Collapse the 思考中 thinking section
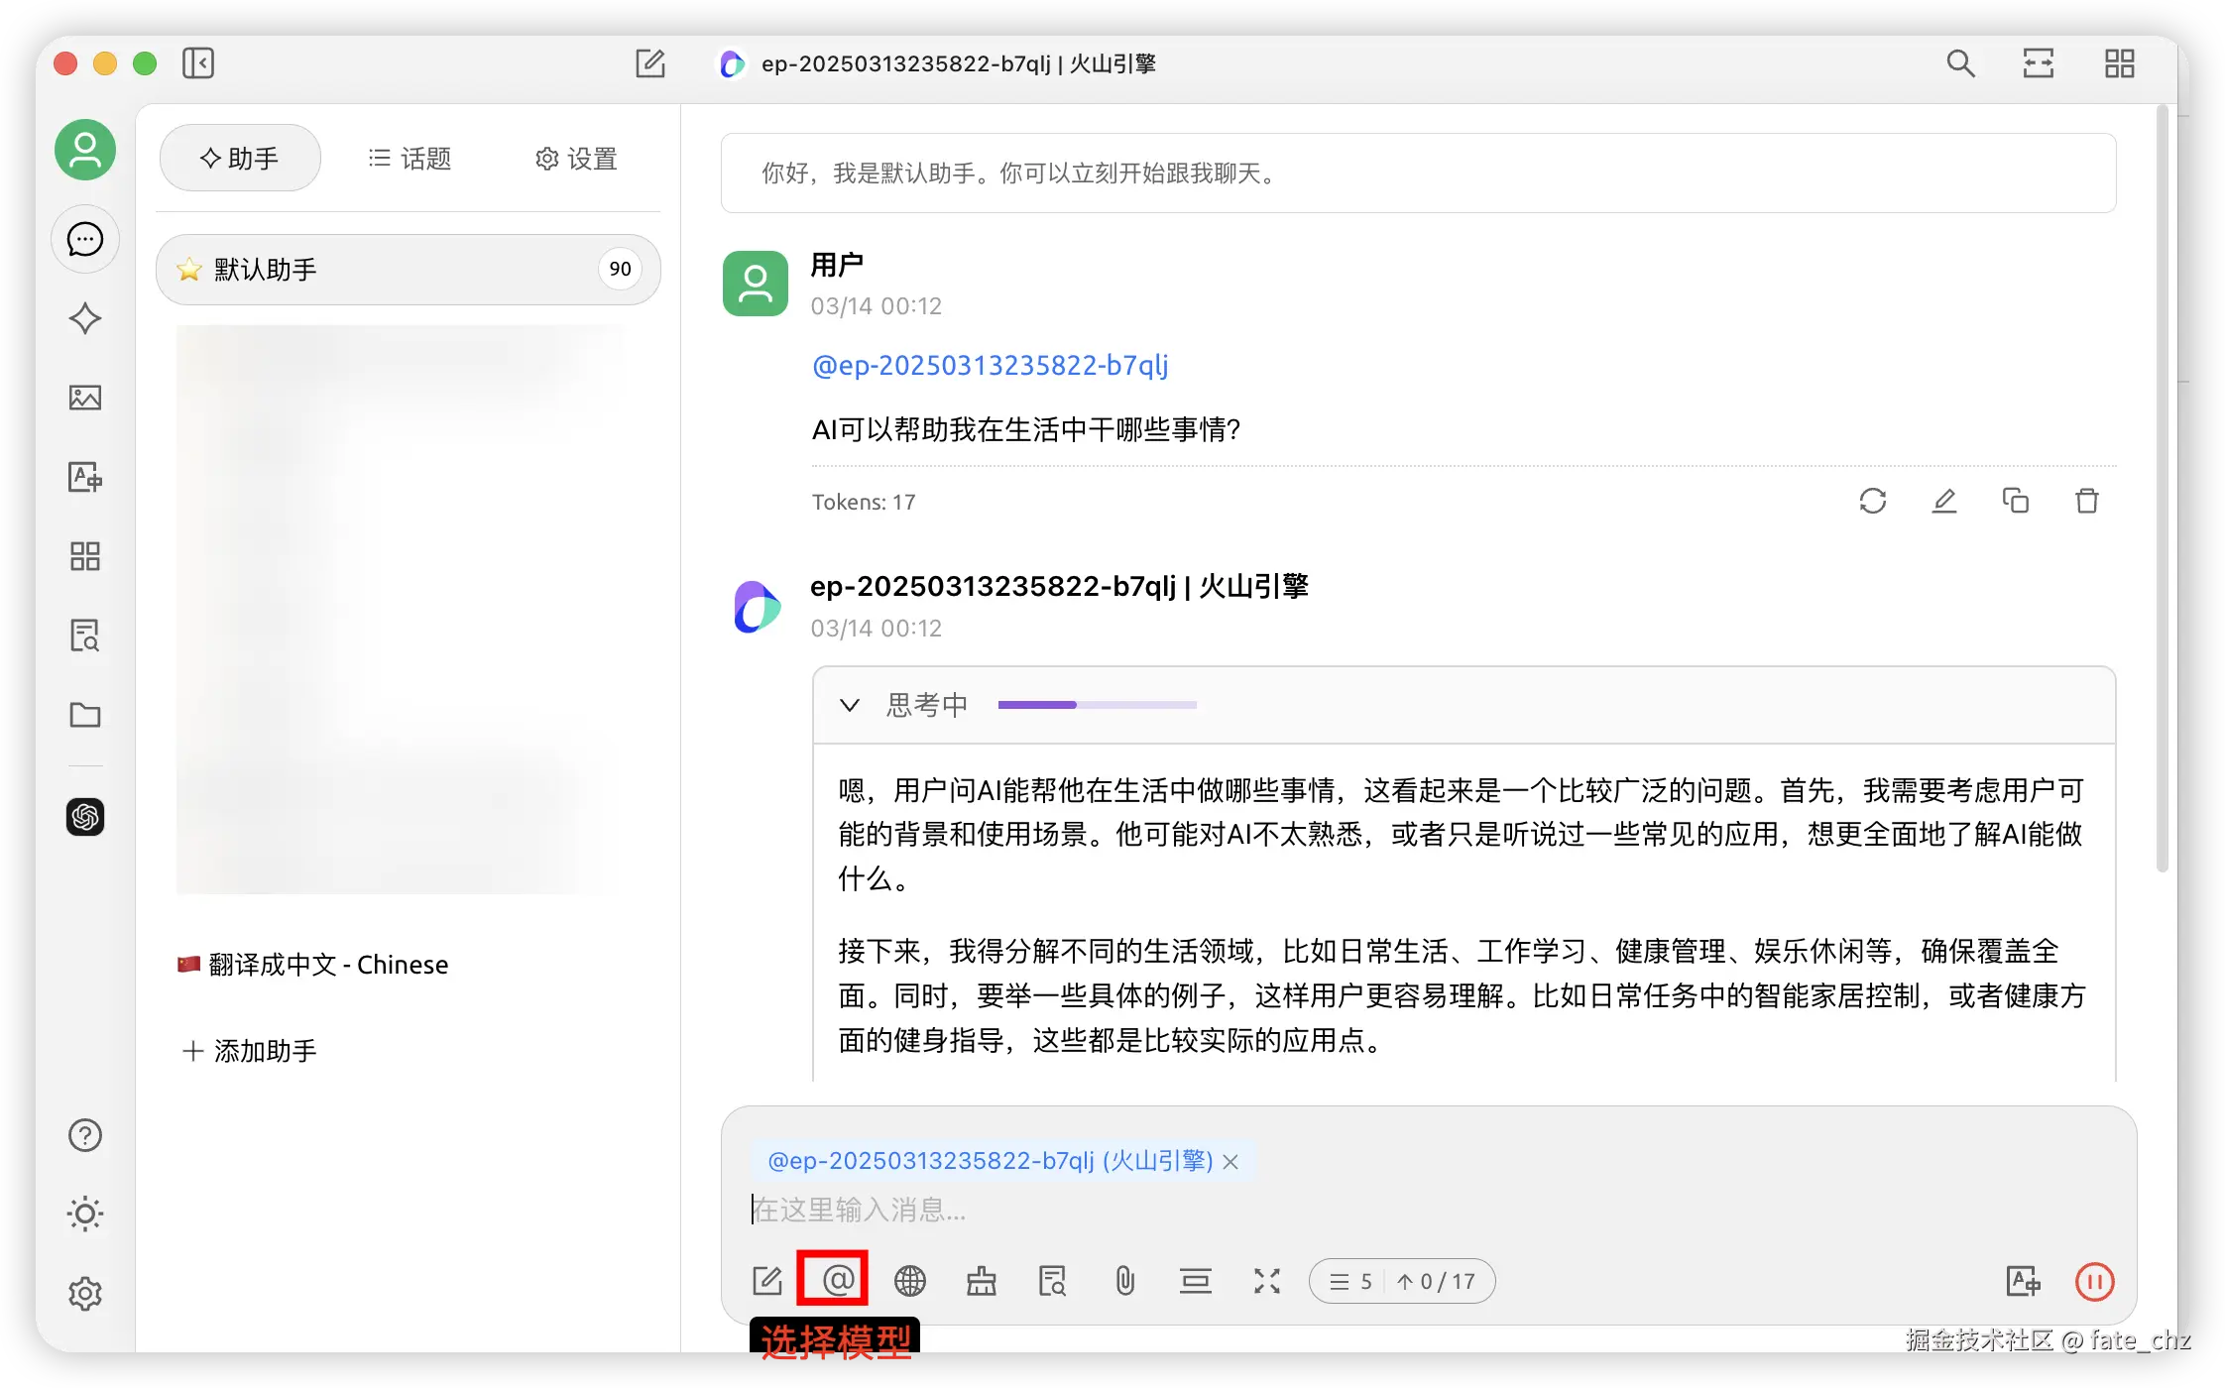2225x1388 pixels. 850,705
